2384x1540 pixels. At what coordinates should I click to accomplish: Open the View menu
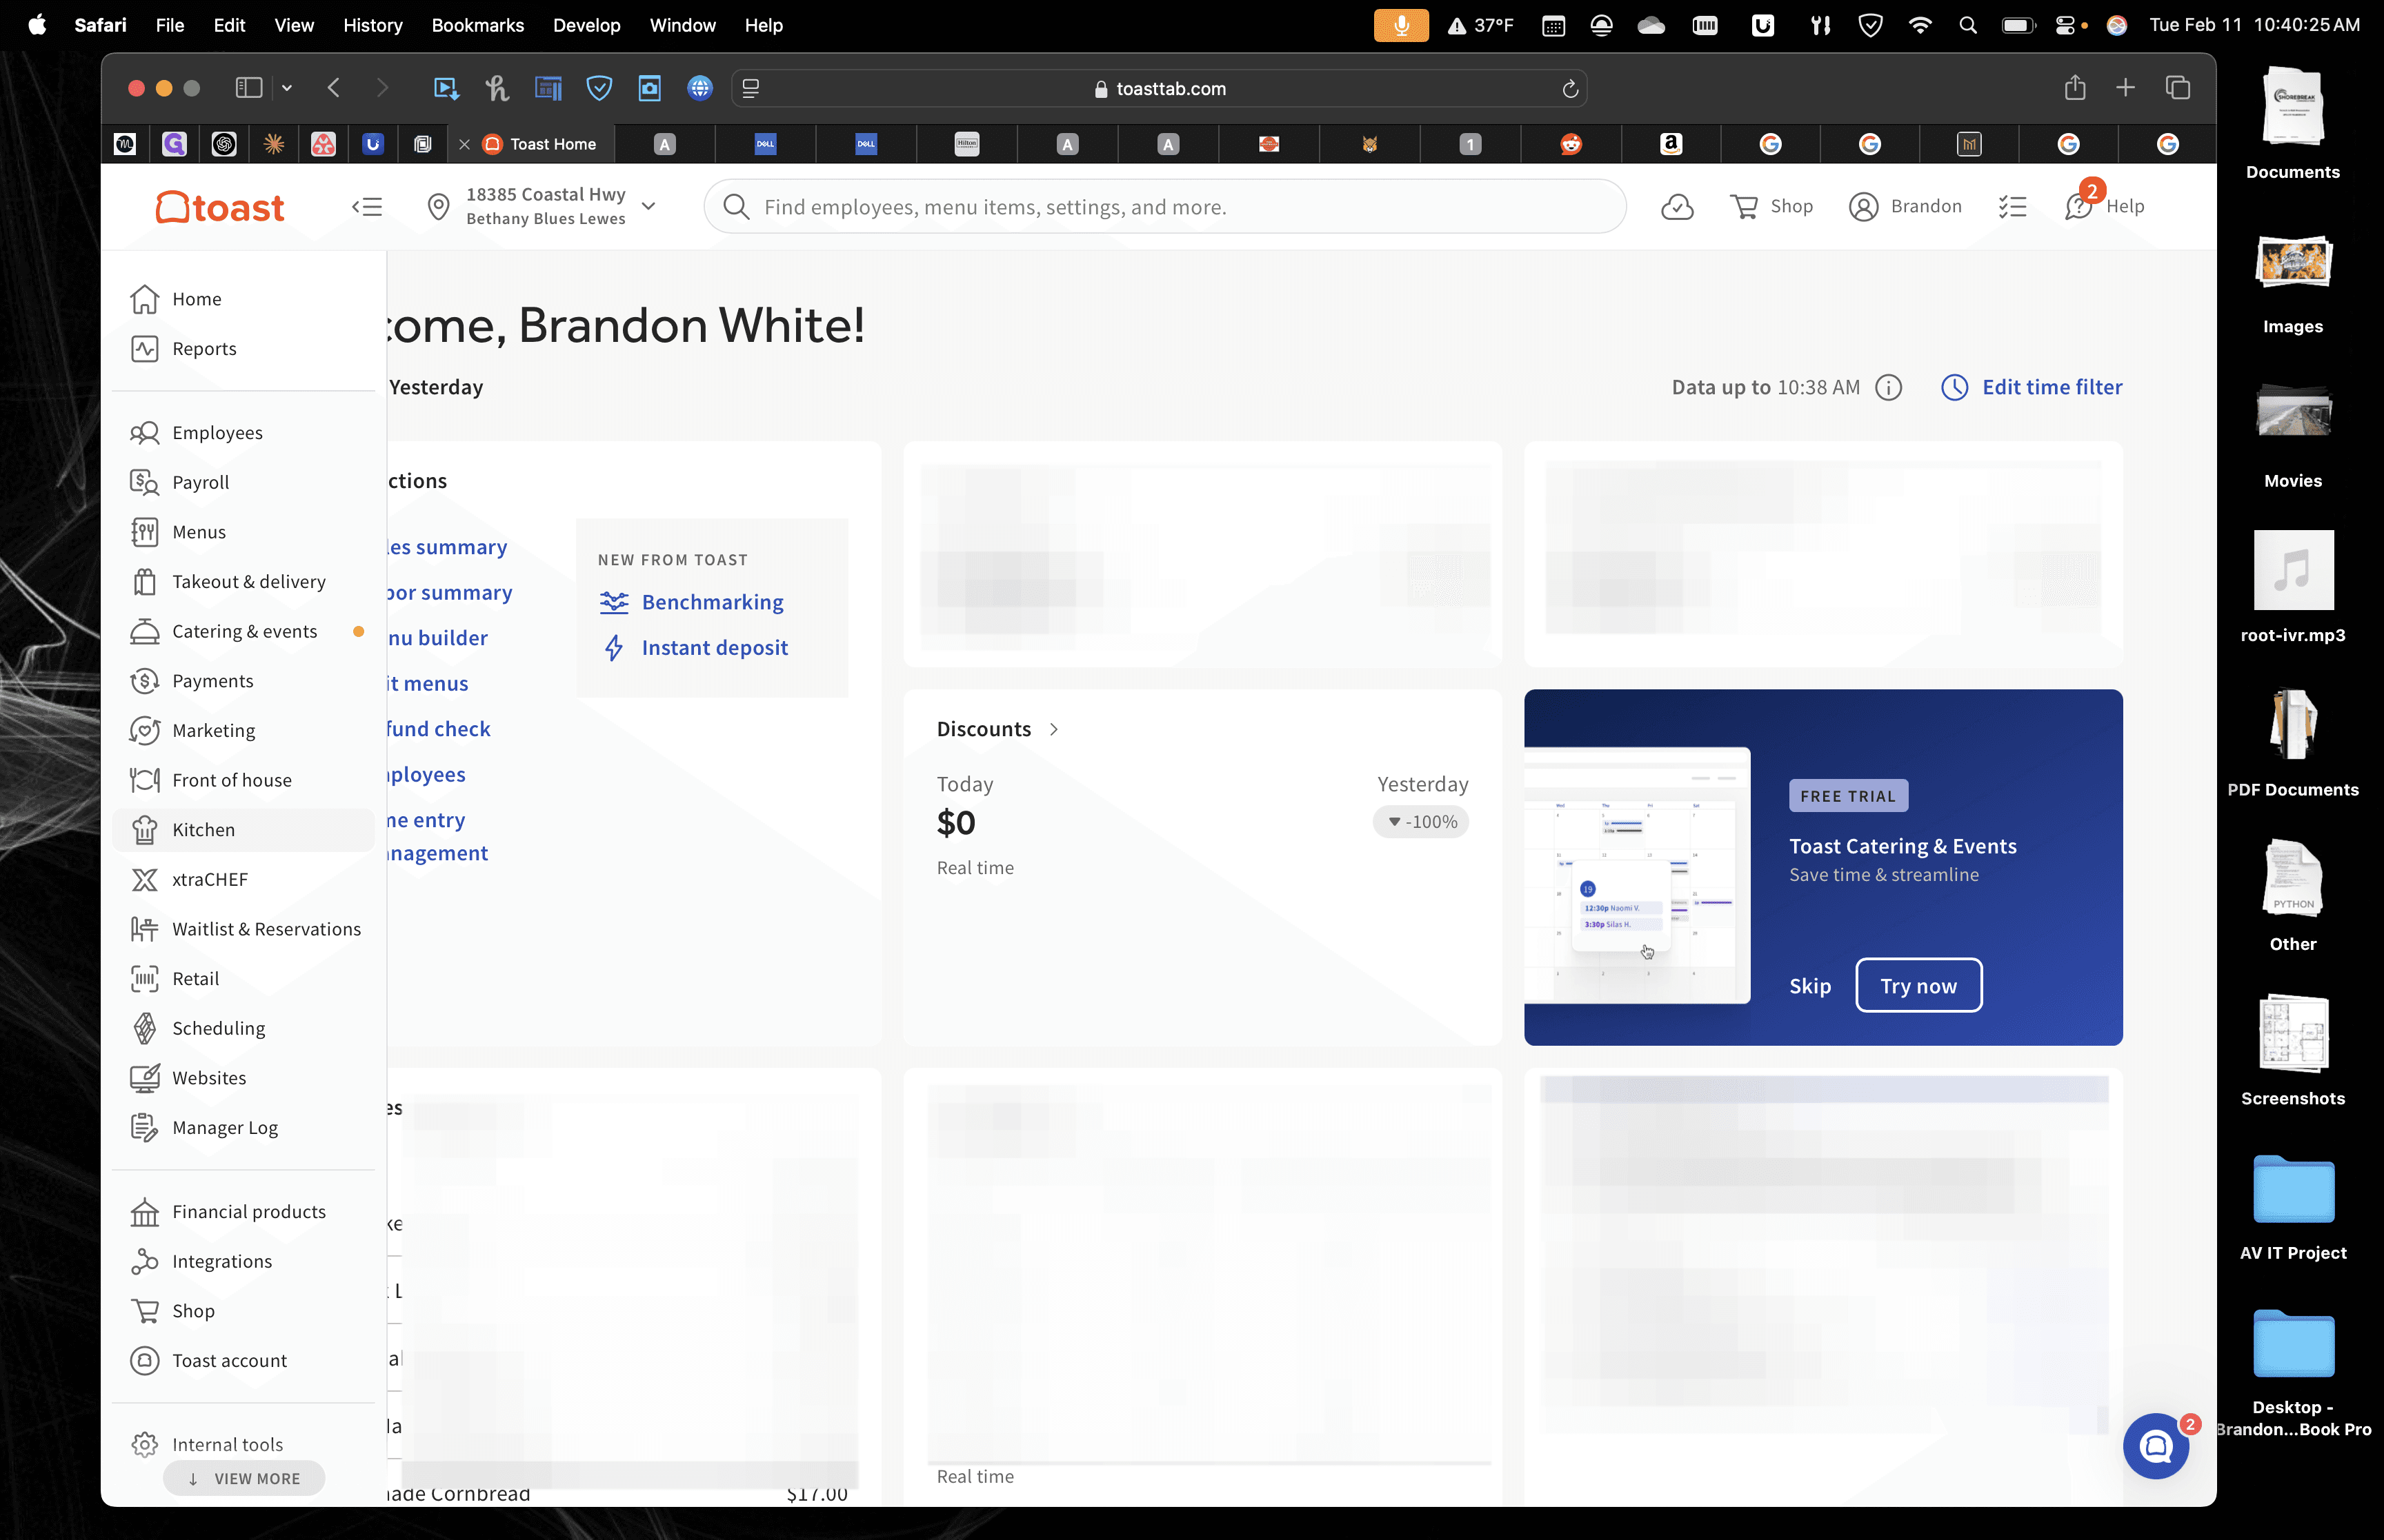coord(293,25)
